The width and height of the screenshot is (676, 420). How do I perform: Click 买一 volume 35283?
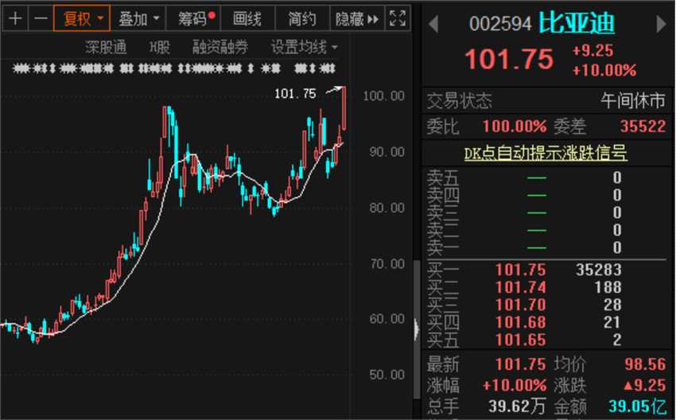(x=599, y=270)
